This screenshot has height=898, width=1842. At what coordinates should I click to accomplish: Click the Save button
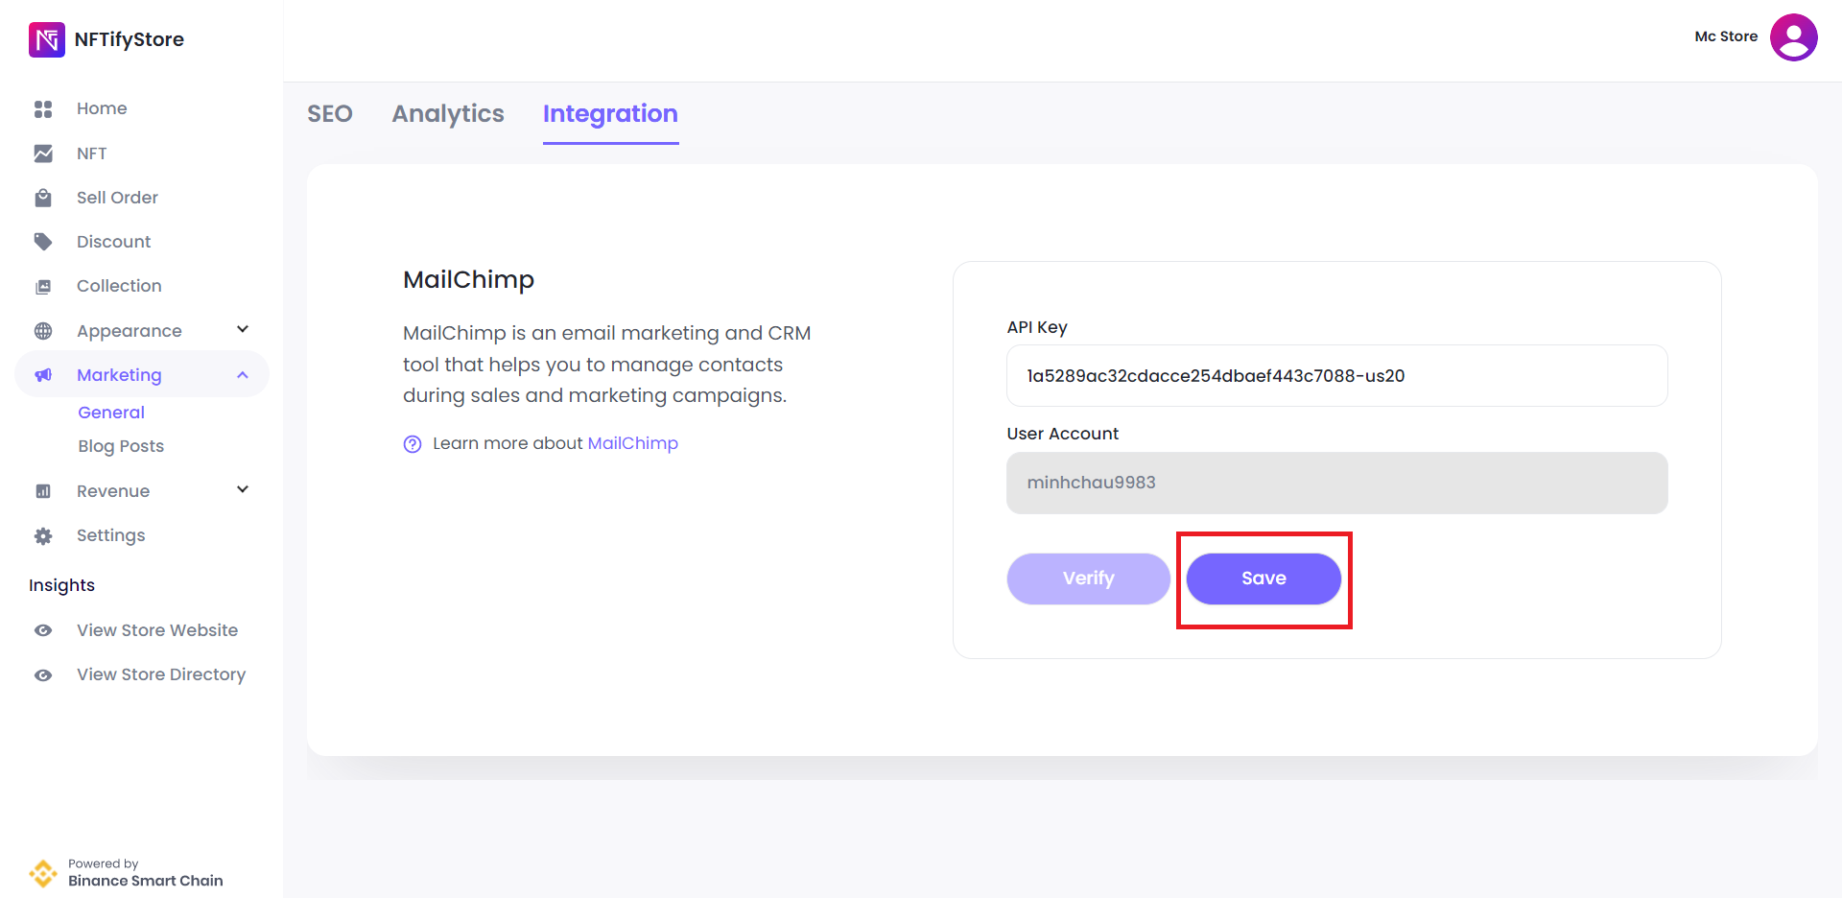pyautogui.click(x=1263, y=579)
